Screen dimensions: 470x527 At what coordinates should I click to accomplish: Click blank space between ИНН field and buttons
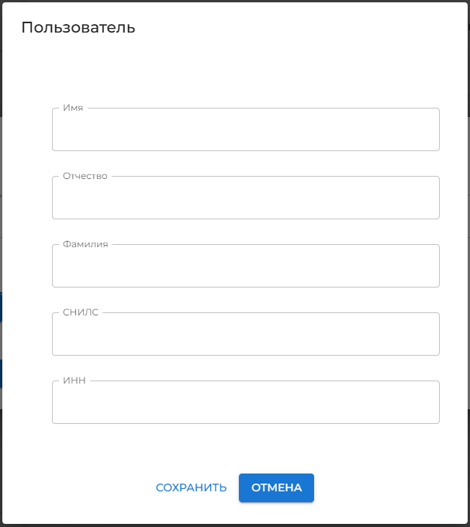click(x=245, y=448)
